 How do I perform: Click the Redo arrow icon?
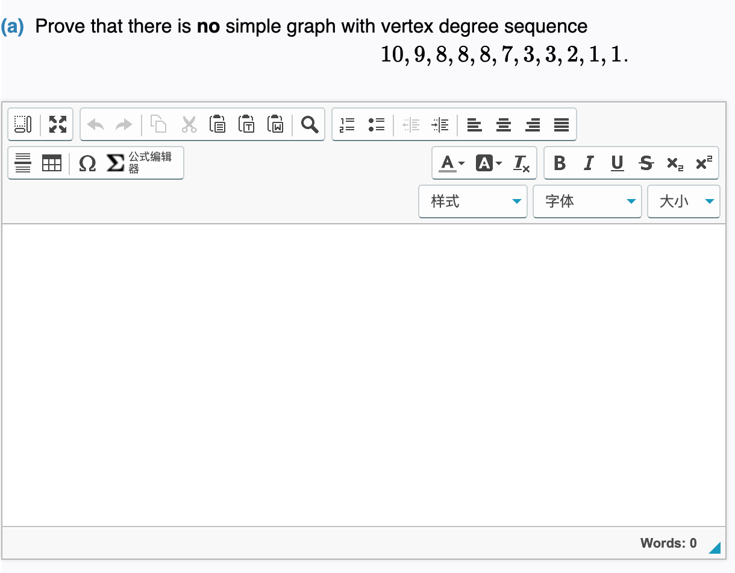pos(124,125)
